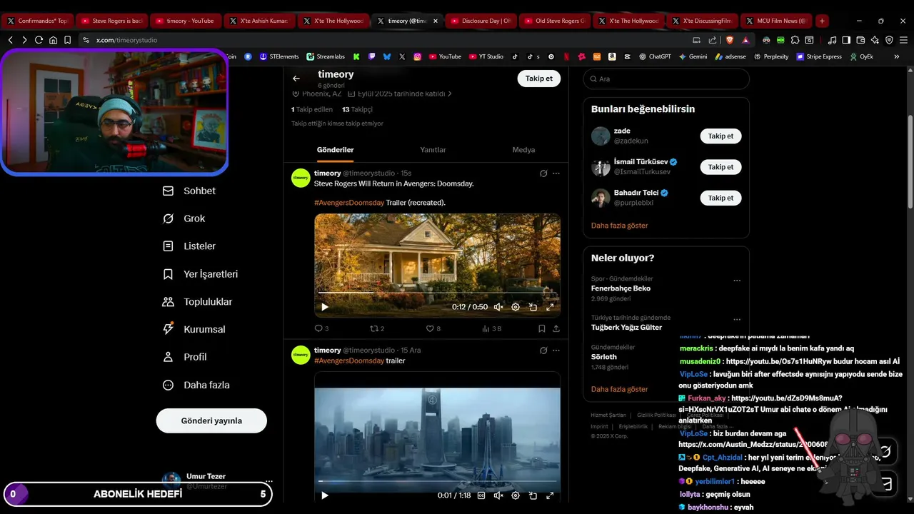Open the Daha fazla sidebar menu
This screenshot has height=514, width=914.
point(196,385)
